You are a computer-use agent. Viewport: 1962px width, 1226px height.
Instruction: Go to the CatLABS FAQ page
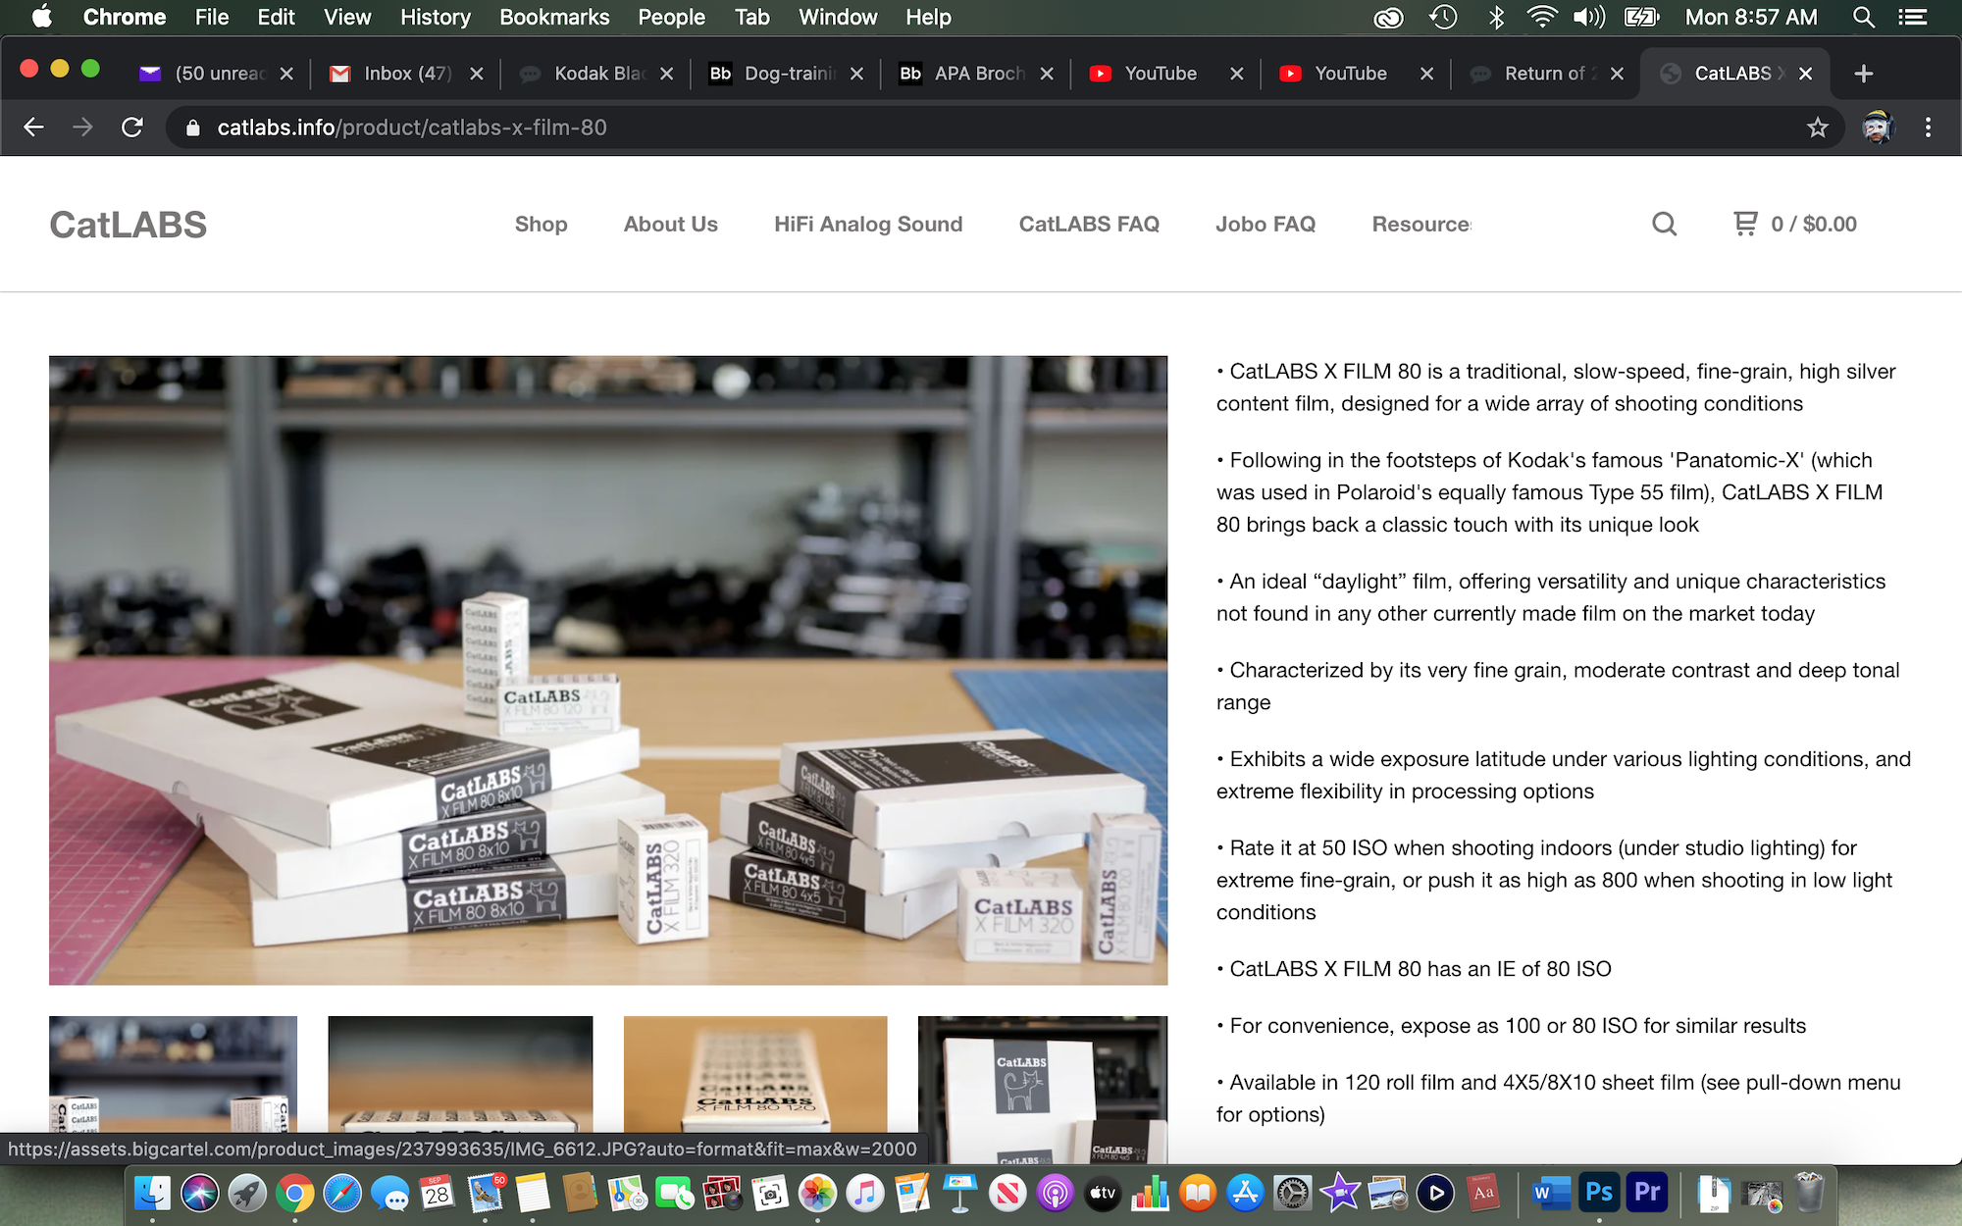(1089, 225)
